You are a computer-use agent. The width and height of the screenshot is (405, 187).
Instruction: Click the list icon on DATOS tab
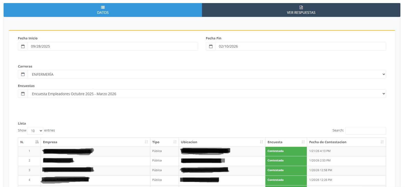[x=103, y=7]
